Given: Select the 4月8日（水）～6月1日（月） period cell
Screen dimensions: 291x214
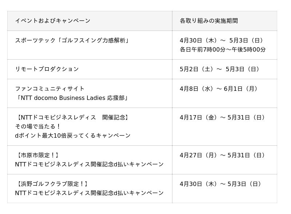Looking at the screenshot, I should [x=219, y=89].
